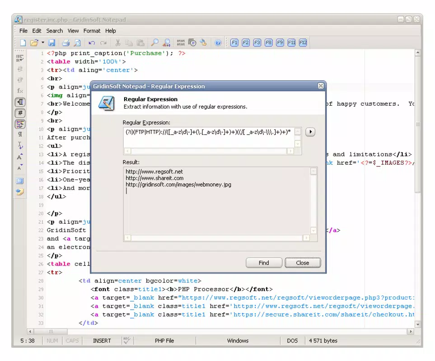
Task: Click the 'DOS' status bar entry
Action: (x=292, y=341)
